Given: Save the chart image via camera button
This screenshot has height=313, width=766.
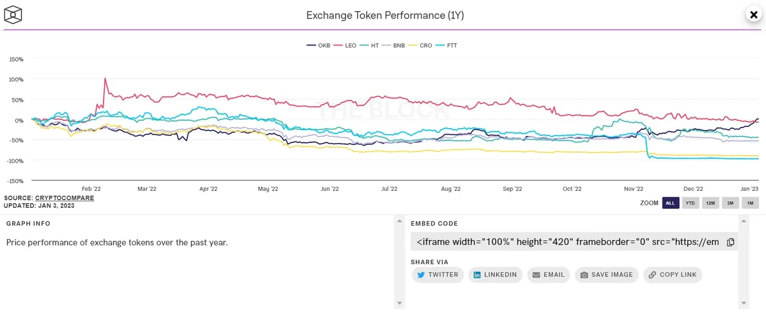Looking at the screenshot, I should pyautogui.click(x=606, y=275).
